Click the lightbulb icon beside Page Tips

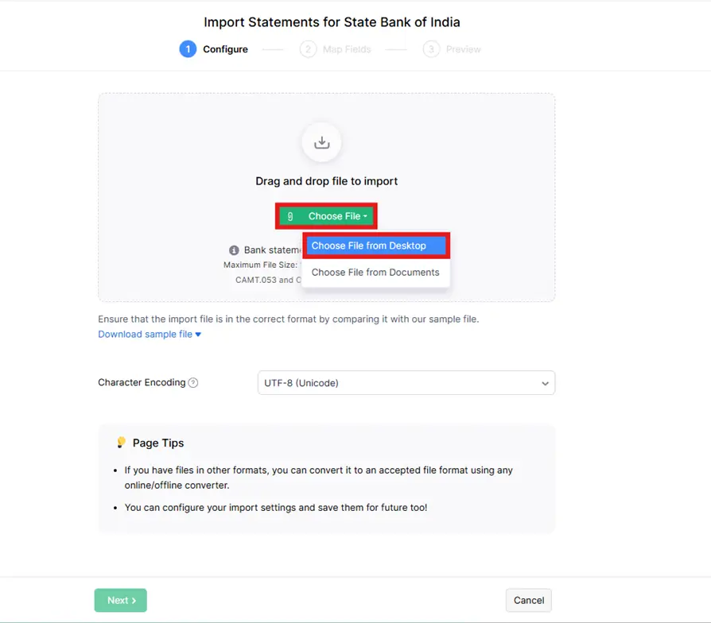[121, 442]
